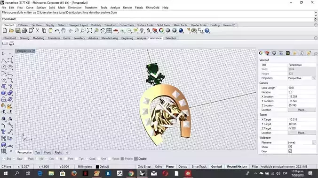Uncheck the Wallpaper Show checkbox

(290, 147)
